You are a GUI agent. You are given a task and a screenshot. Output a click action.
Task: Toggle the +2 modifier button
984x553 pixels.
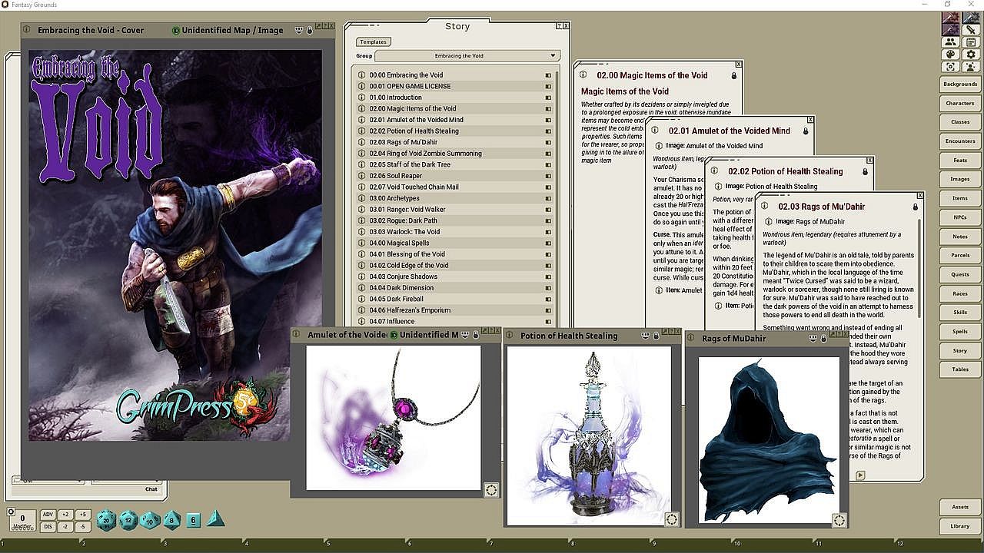[x=65, y=515]
